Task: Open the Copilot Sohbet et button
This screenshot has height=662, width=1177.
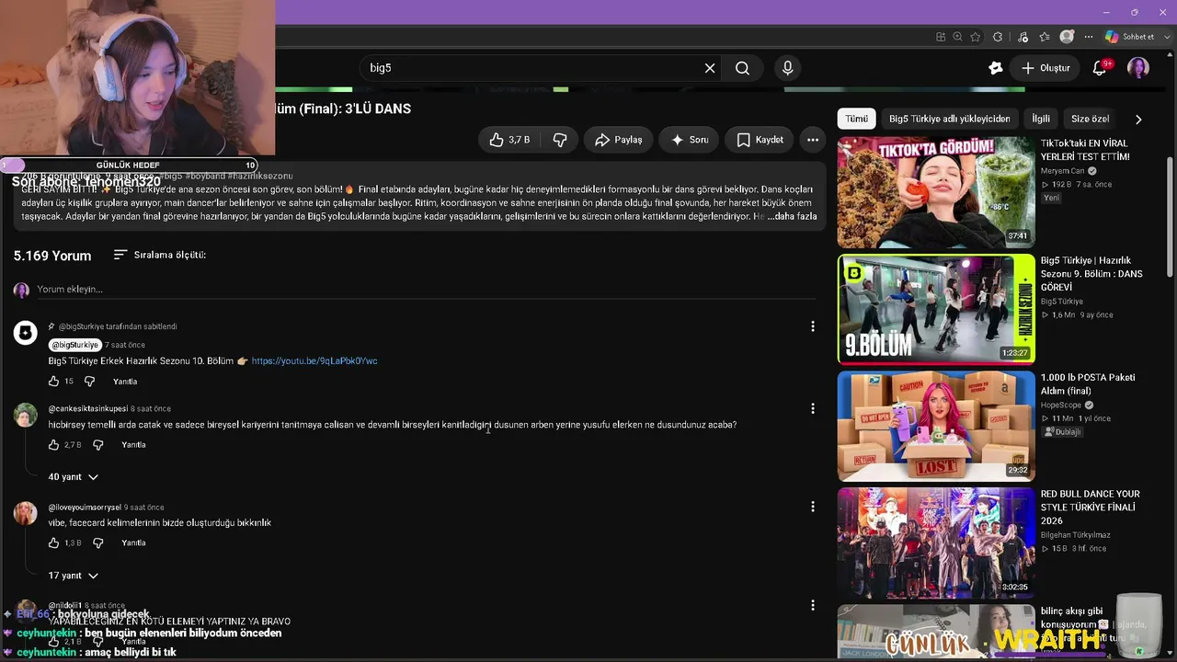Action: click(x=1130, y=37)
